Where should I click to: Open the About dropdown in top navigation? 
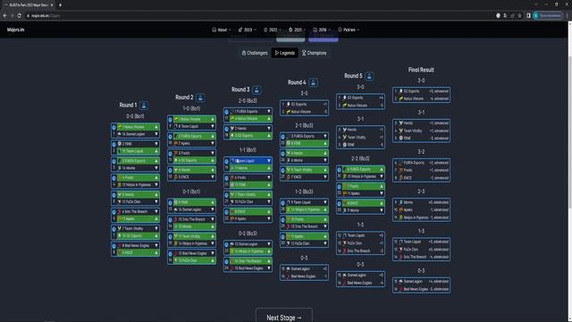[222, 30]
